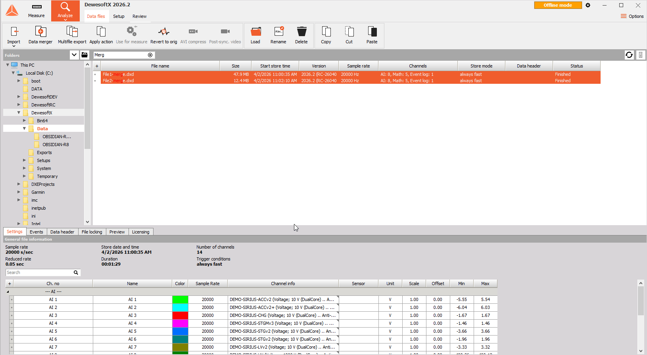This screenshot has width=647, height=355.
Task: Open settings gear icon in title bar
Action: (588, 5)
